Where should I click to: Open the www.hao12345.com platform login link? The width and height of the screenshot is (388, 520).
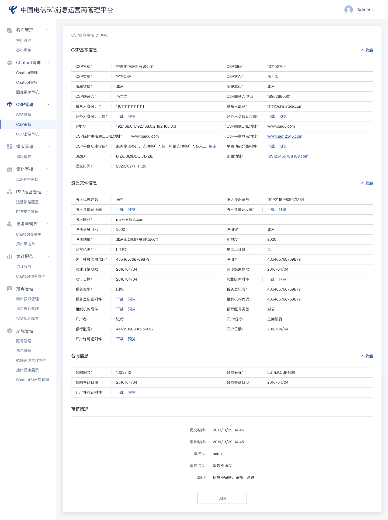tap(285, 136)
